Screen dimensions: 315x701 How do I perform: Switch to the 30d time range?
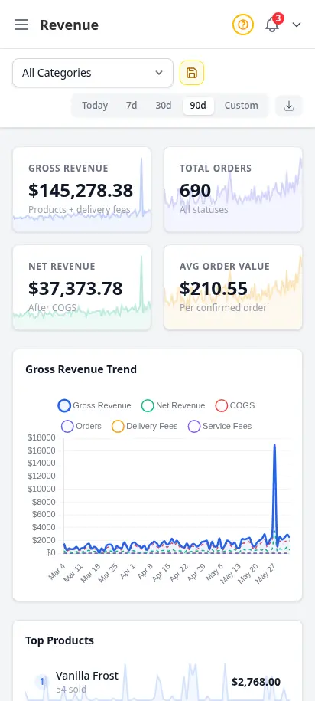point(164,106)
